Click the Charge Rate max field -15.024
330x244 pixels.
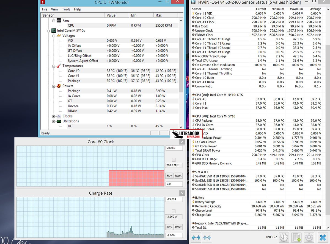pyautogui.click(x=174, y=199)
